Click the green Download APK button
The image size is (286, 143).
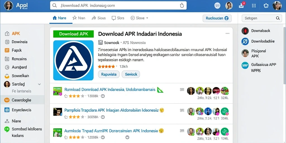click(73, 34)
